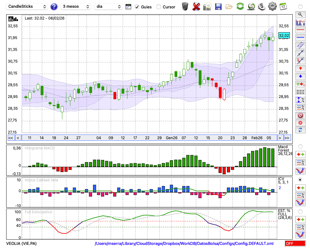Enable the Cursor checkbox

(158, 7)
